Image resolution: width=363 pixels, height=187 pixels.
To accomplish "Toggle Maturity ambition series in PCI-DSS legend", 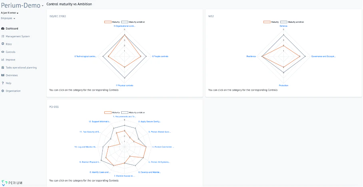I will (134, 112).
